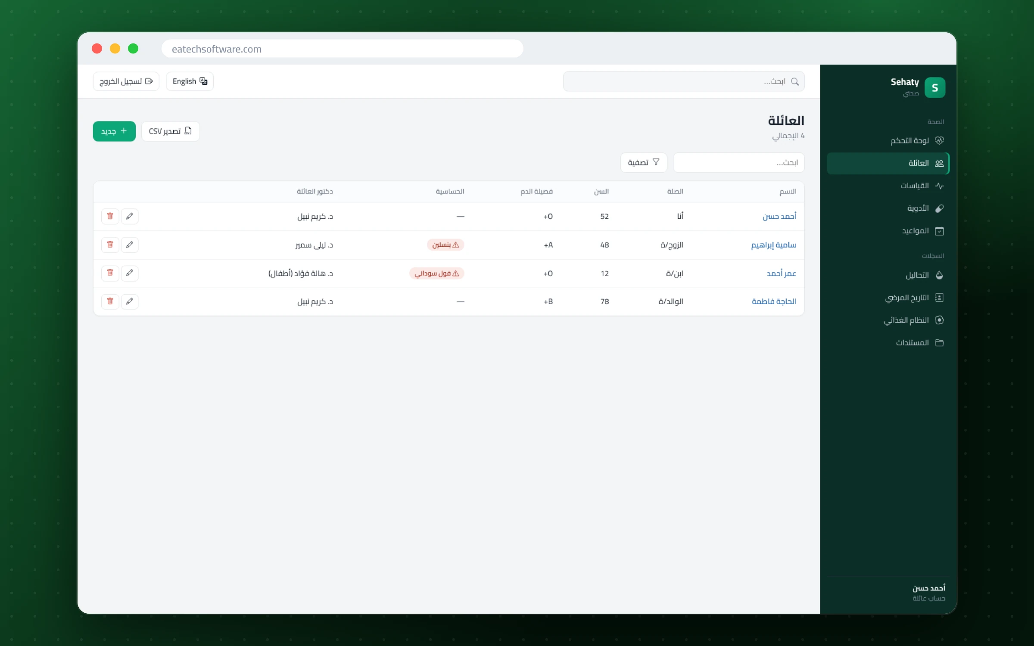Click the تسجيل الخروج logout button

(x=126, y=81)
